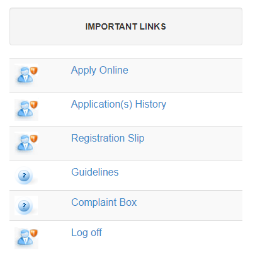The width and height of the screenshot is (255, 265).
Task: Click the user icon beside Apply Online
Action: point(26,75)
